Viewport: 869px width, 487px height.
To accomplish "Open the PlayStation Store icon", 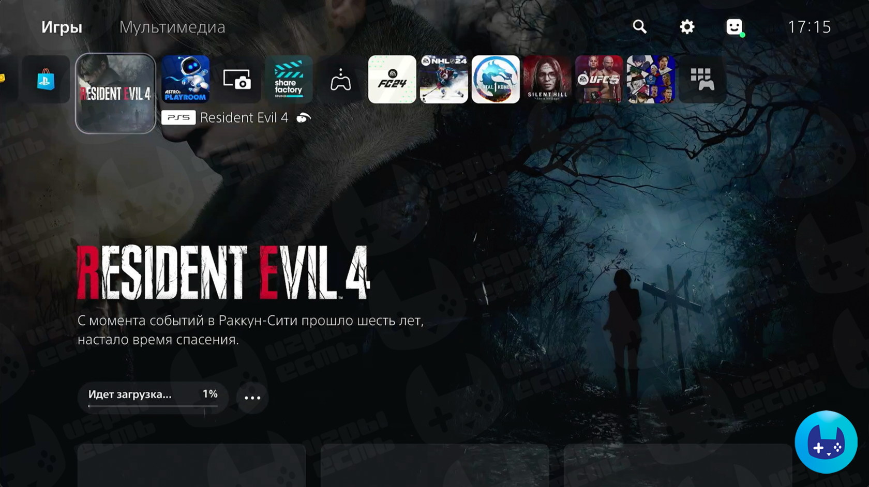I will click(x=46, y=80).
